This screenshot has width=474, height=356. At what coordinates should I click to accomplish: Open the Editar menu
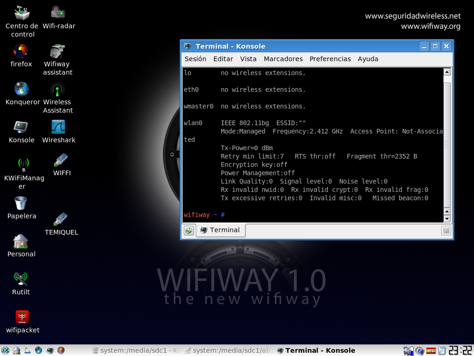[223, 59]
